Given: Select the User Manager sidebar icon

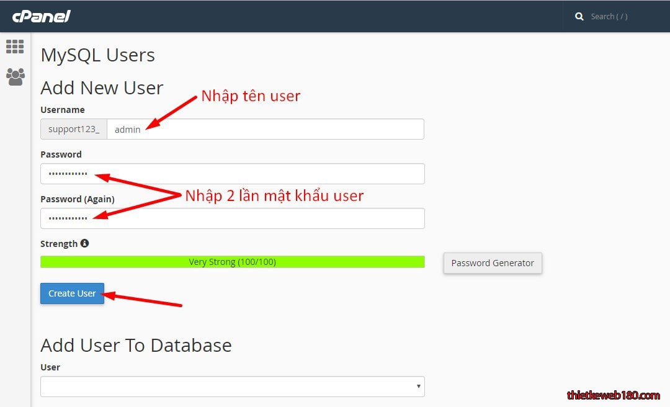Looking at the screenshot, I should [x=14, y=76].
